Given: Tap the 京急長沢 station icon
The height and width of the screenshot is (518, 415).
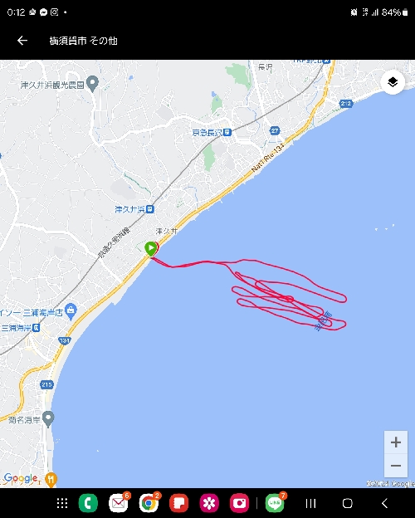Looking at the screenshot, I should (227, 133).
